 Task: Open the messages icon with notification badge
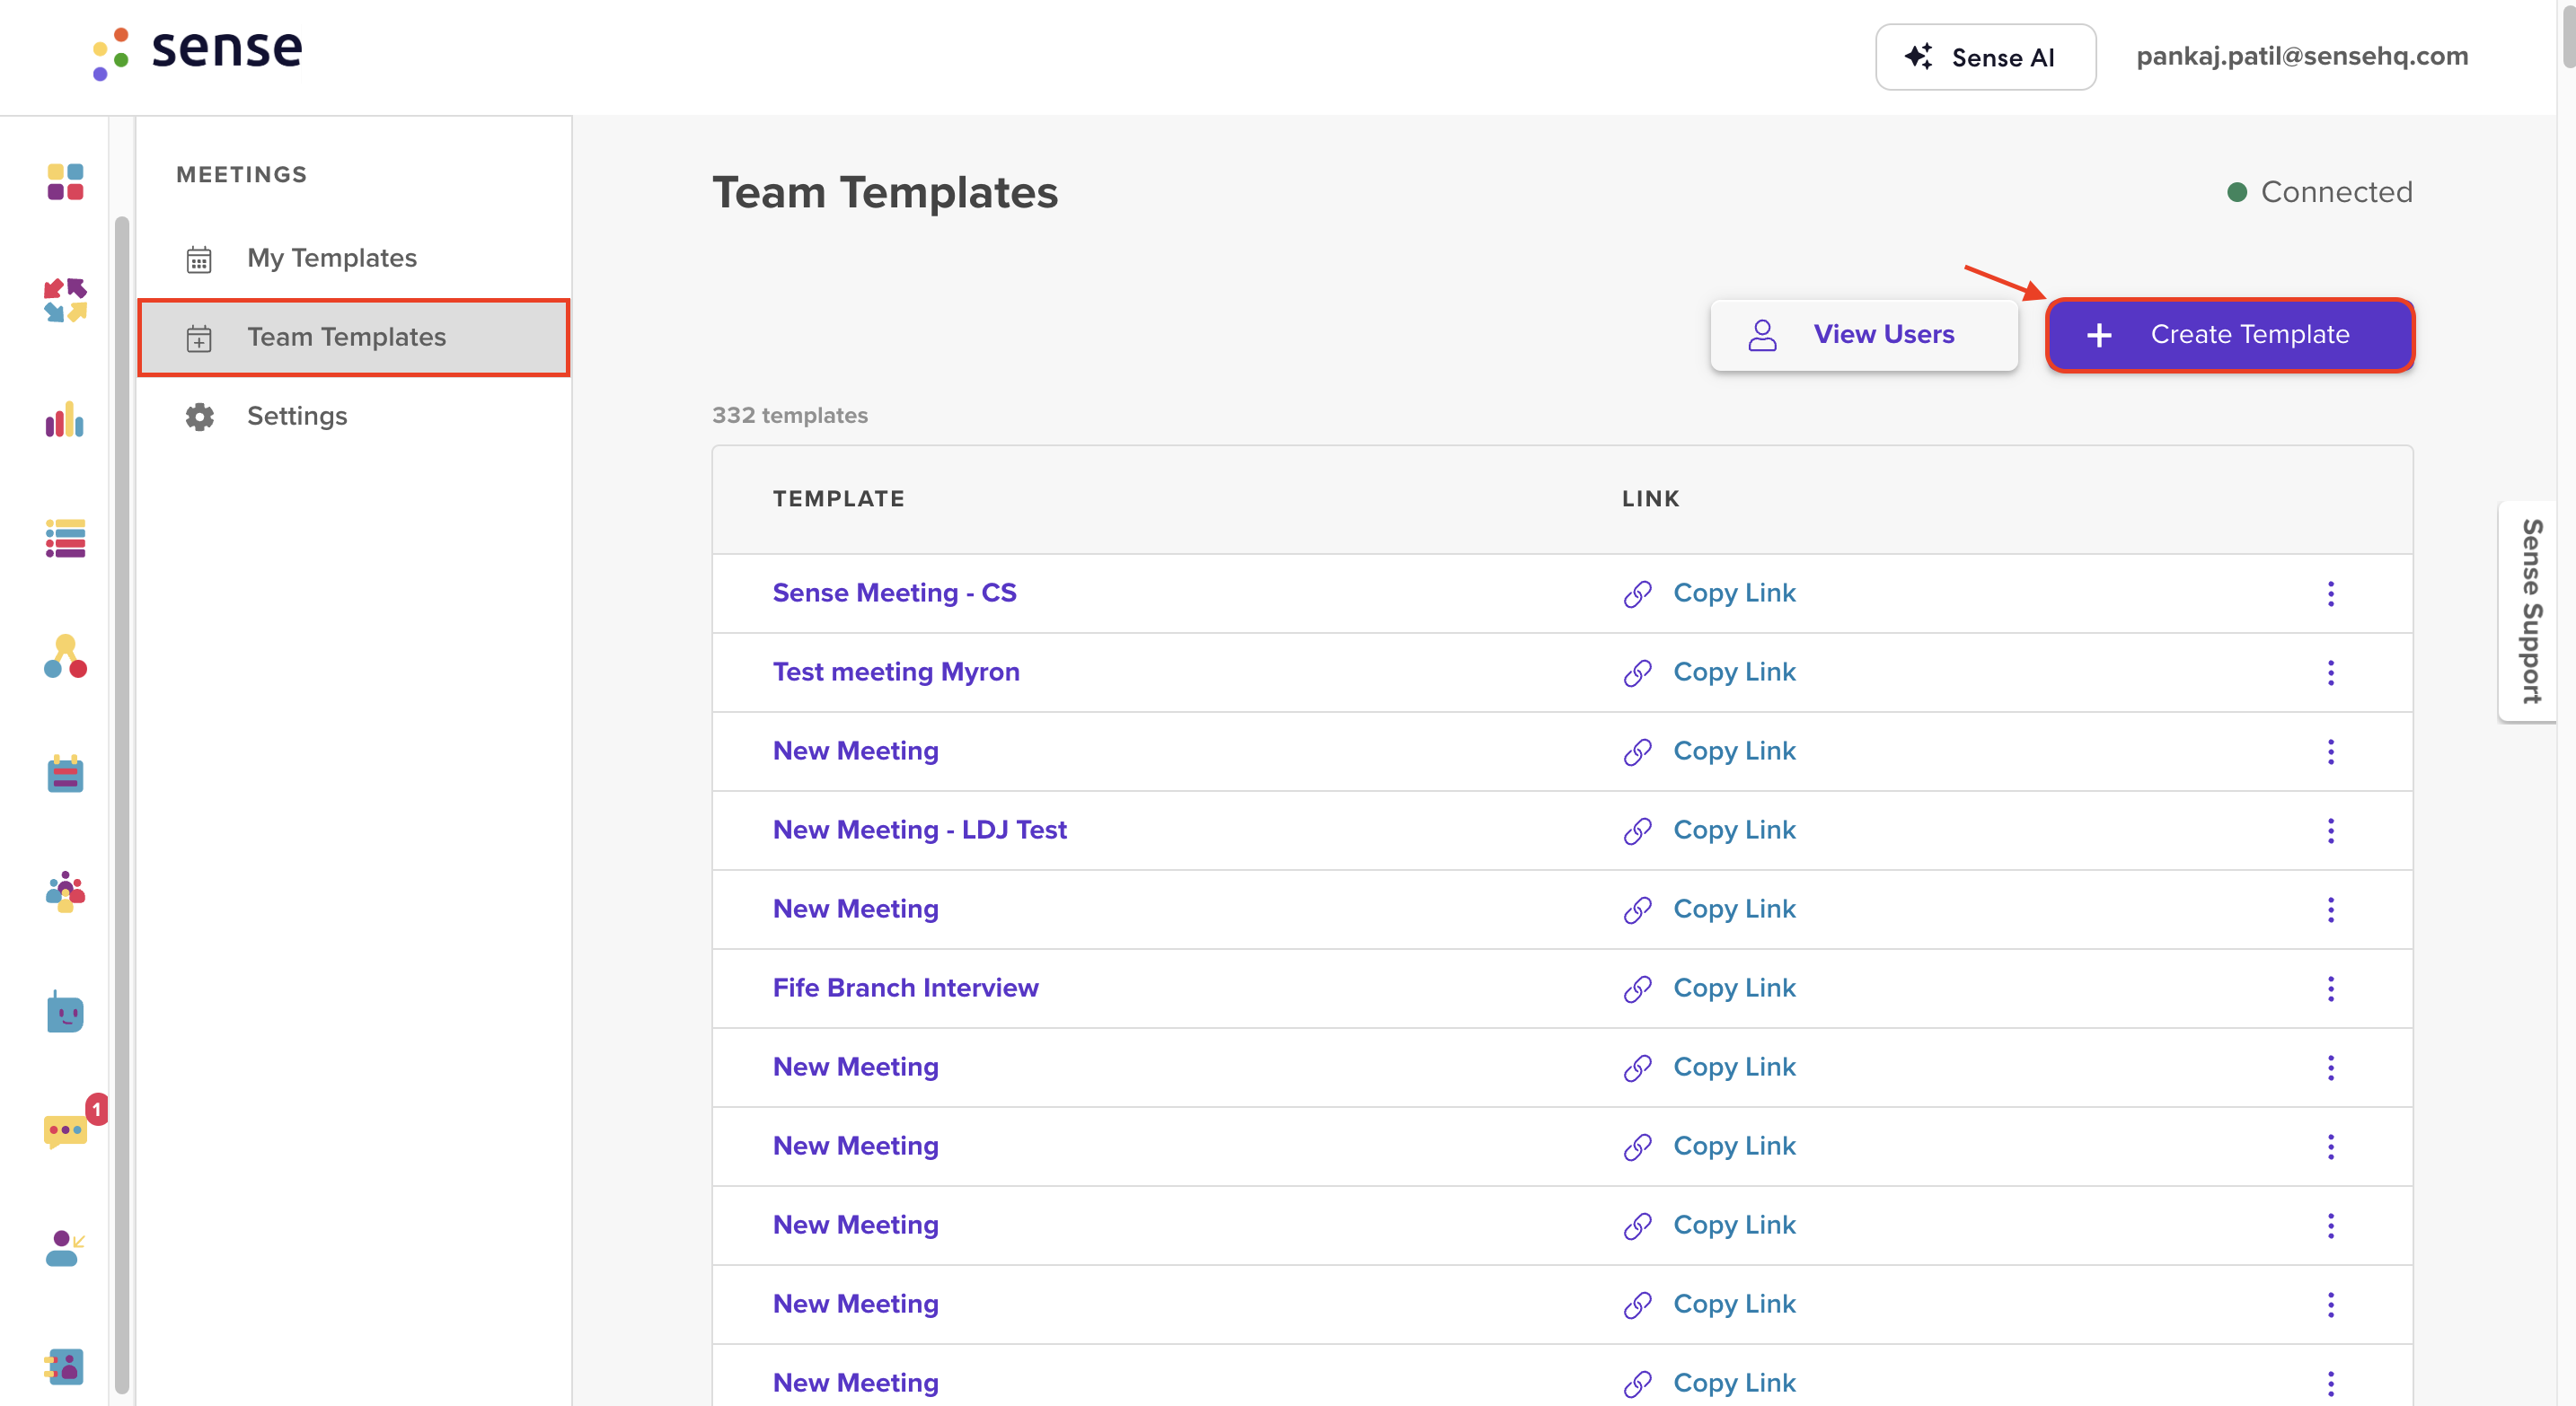pyautogui.click(x=67, y=1129)
